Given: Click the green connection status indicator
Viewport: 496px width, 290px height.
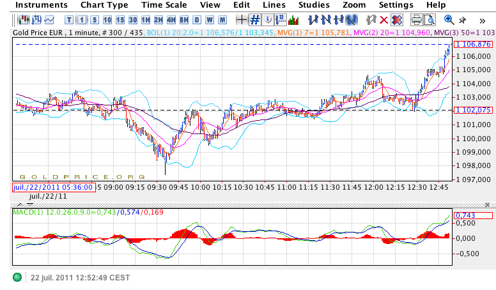Looking at the screenshot, I should 17,278.
